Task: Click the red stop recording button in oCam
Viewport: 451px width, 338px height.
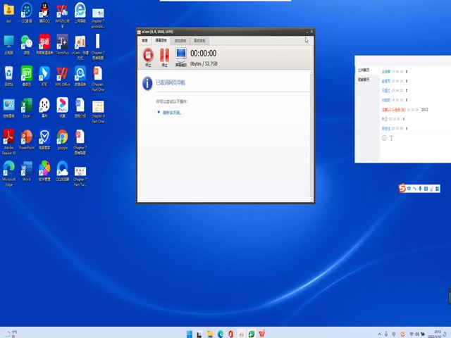Action: (x=147, y=55)
